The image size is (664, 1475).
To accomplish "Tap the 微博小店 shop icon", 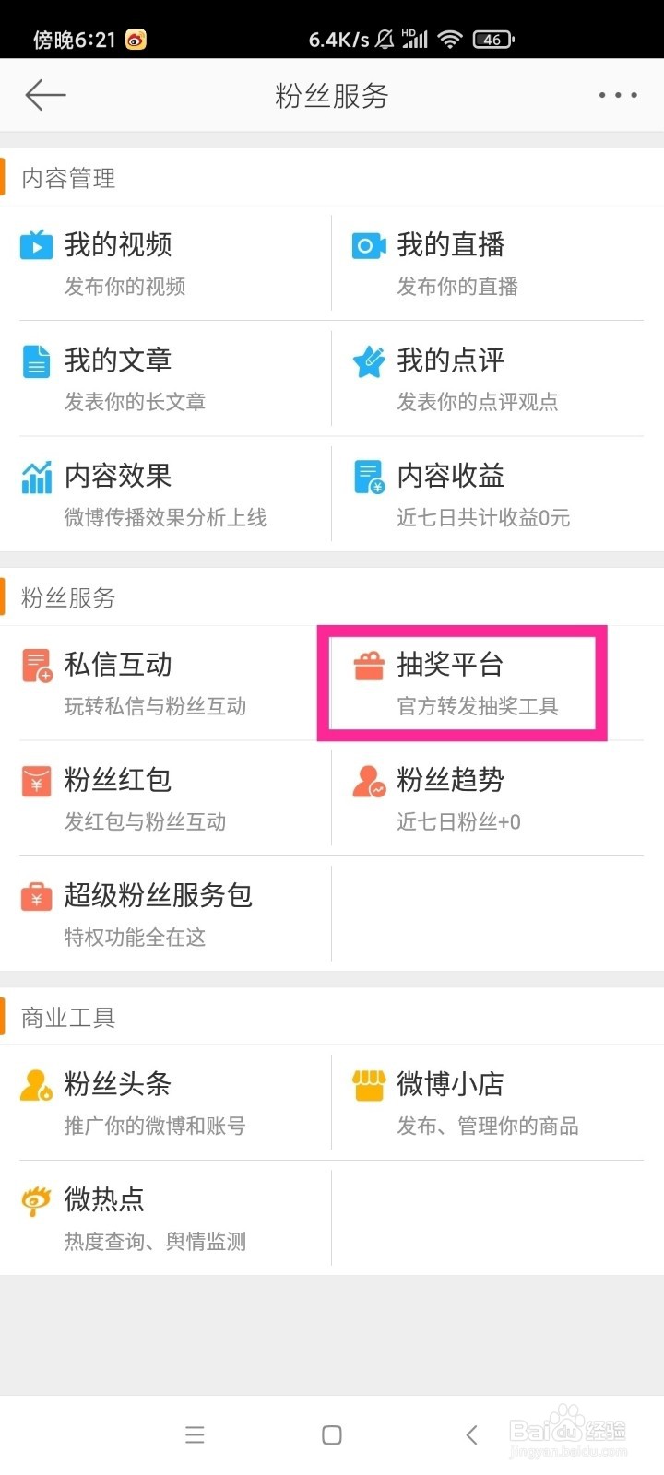I will click(369, 1085).
